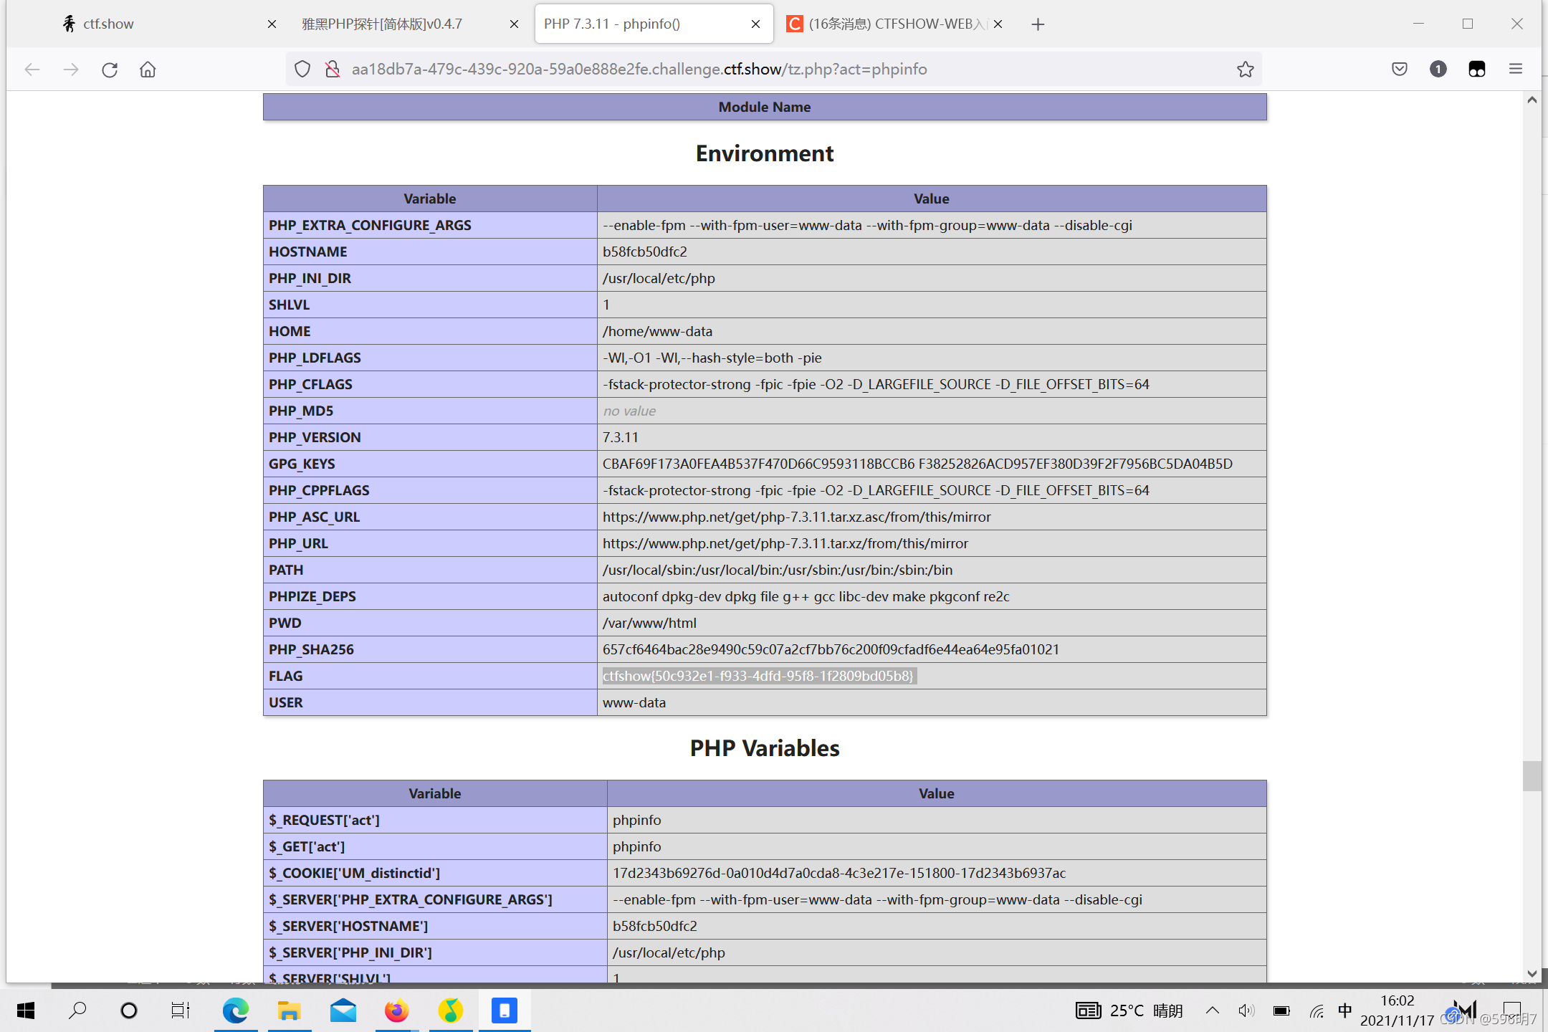1548x1032 pixels.
Task: Click the $_GET['act'] variable cell
Action: (435, 847)
